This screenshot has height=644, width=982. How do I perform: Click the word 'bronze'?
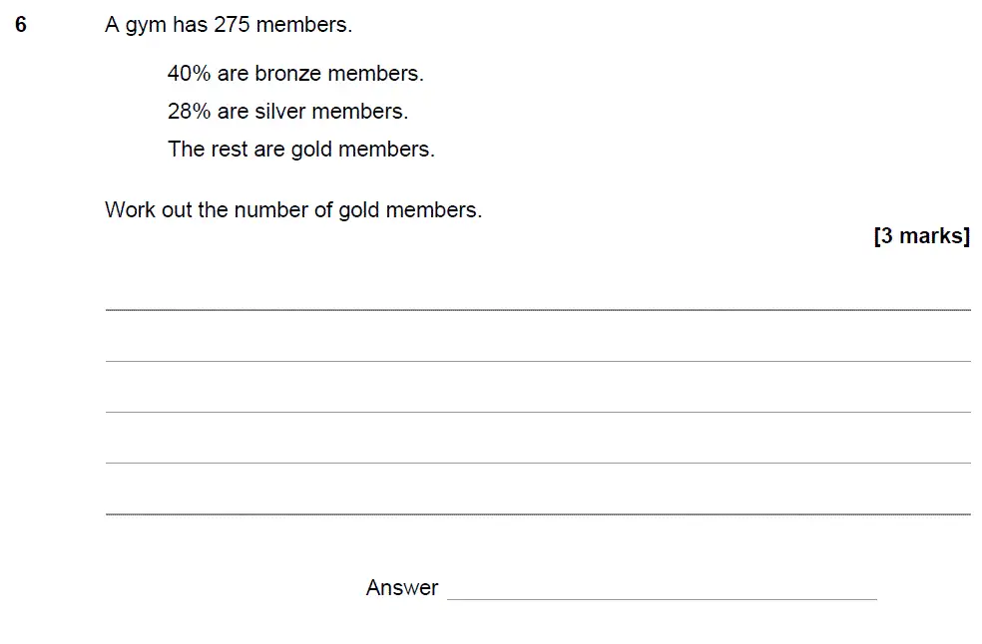tap(287, 74)
